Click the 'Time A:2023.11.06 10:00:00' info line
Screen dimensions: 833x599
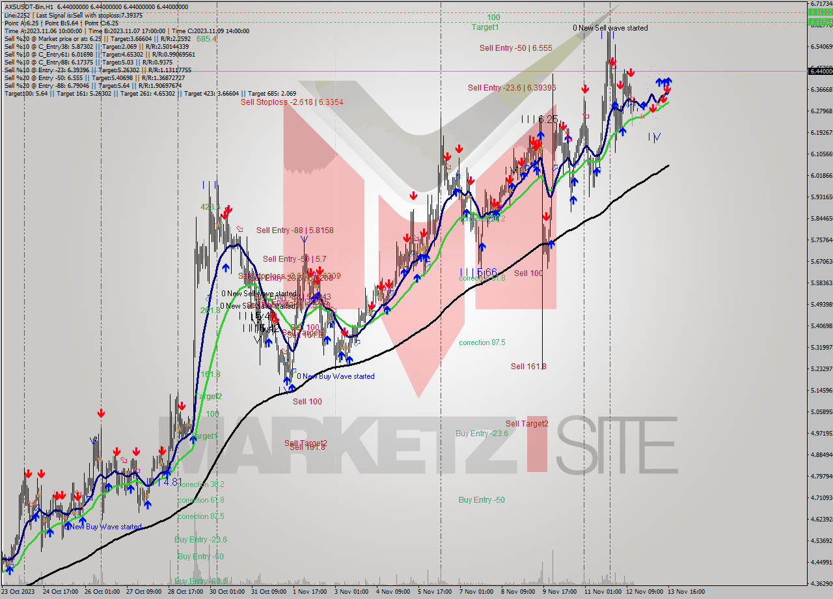[x=44, y=31]
